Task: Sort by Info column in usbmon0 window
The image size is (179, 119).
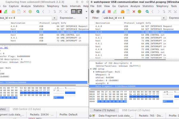Action: click(75, 23)
